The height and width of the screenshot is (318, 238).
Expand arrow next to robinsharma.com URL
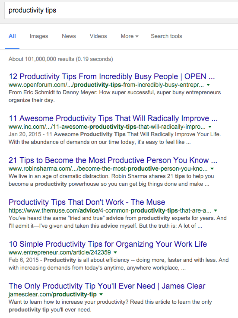click(212, 169)
